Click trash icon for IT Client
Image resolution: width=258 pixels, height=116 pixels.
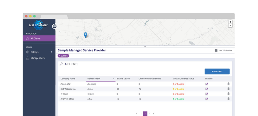(228, 94)
